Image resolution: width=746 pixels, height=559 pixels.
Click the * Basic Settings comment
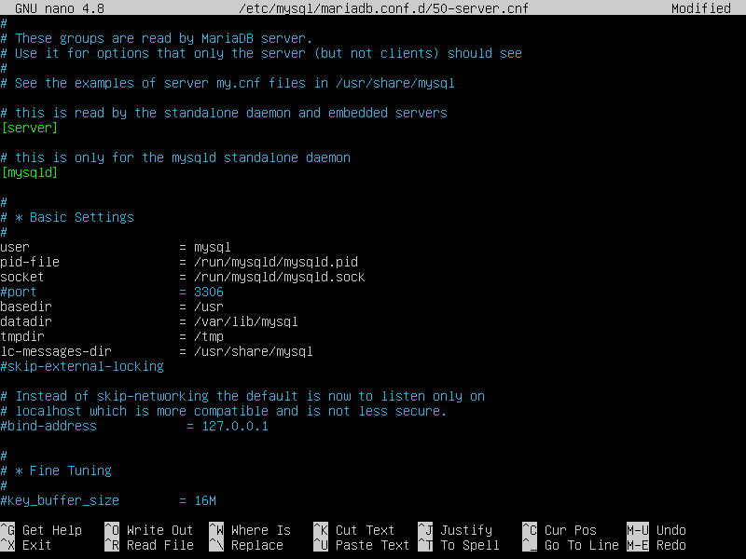[x=67, y=217]
